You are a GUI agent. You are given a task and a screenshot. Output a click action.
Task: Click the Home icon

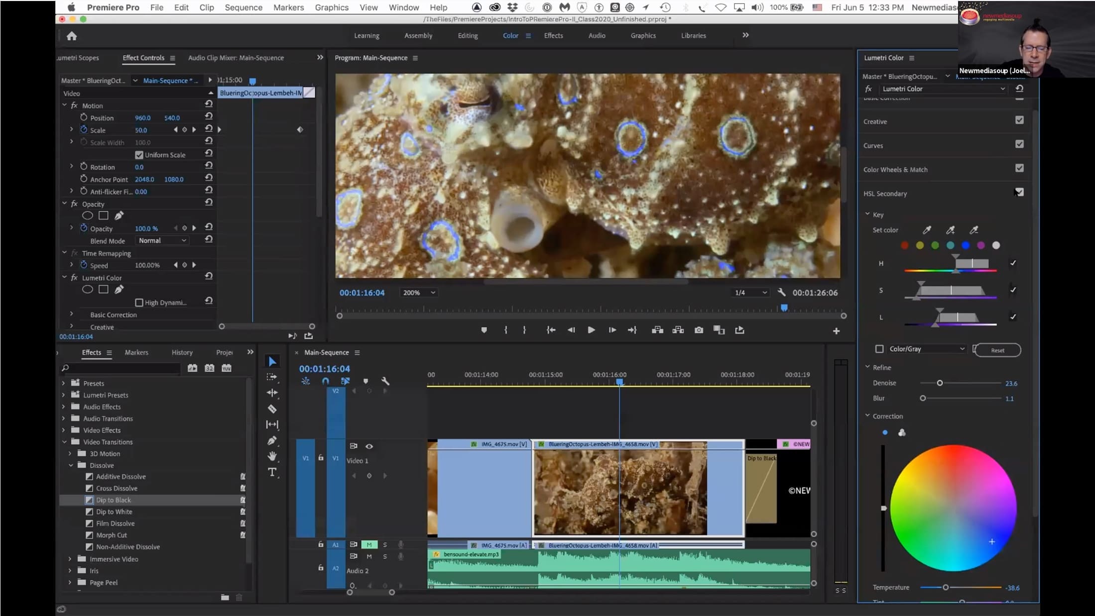[x=72, y=36]
